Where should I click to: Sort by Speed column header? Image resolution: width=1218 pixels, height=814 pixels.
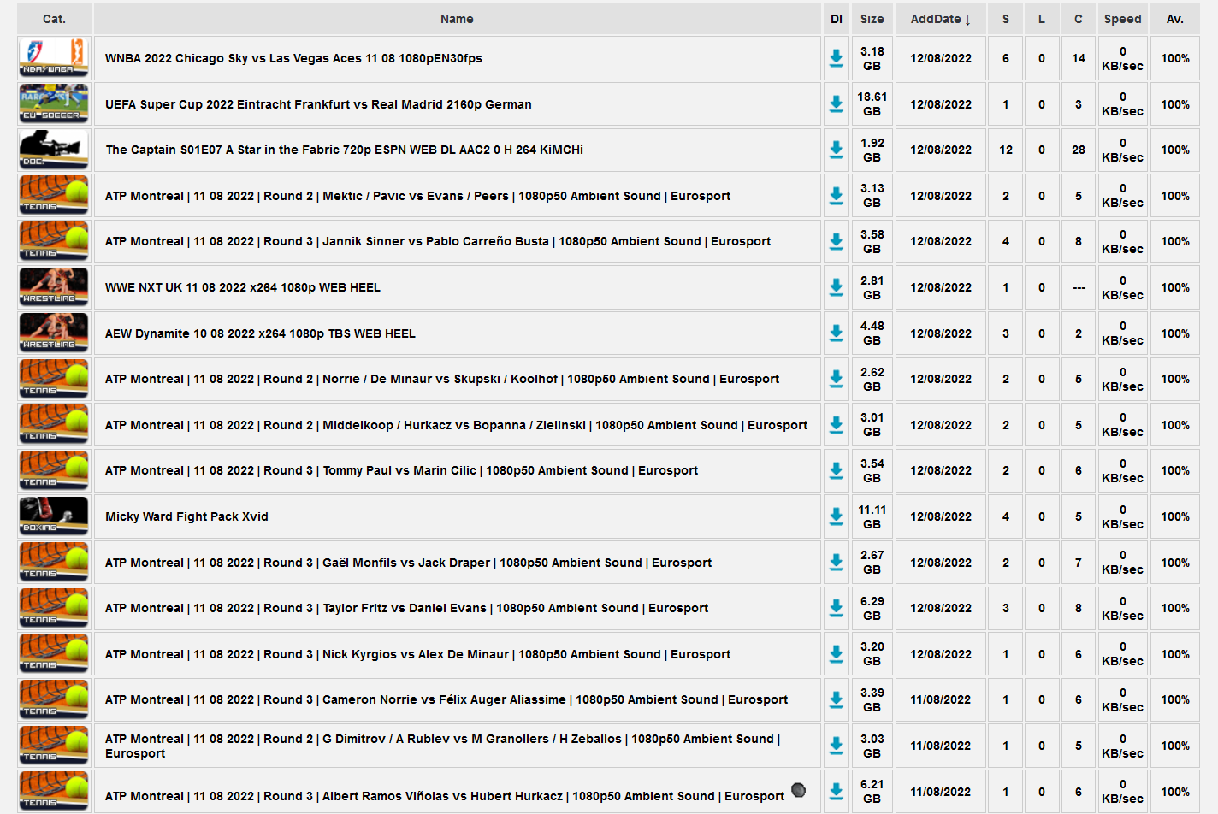coord(1122,19)
